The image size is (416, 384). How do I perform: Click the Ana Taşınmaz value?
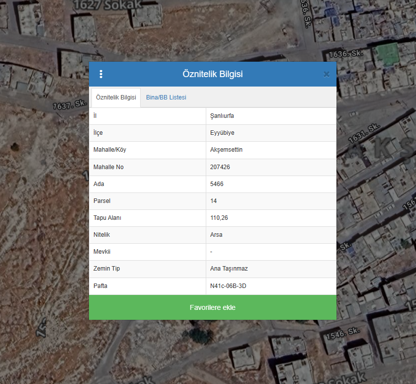coord(229,269)
